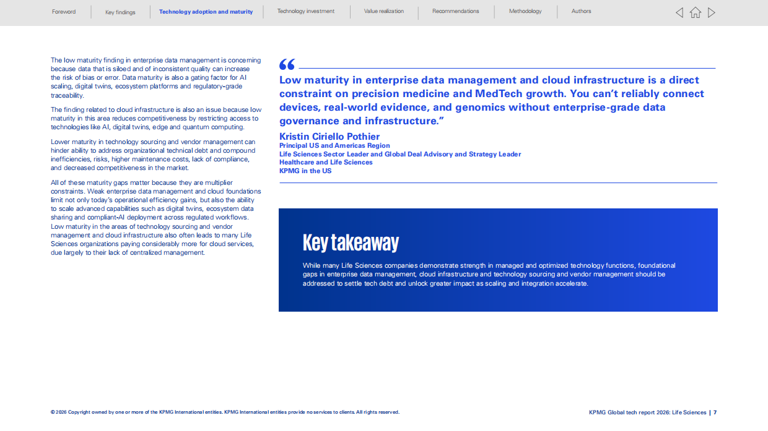
Task: Go to the Authors section
Action: (581, 11)
